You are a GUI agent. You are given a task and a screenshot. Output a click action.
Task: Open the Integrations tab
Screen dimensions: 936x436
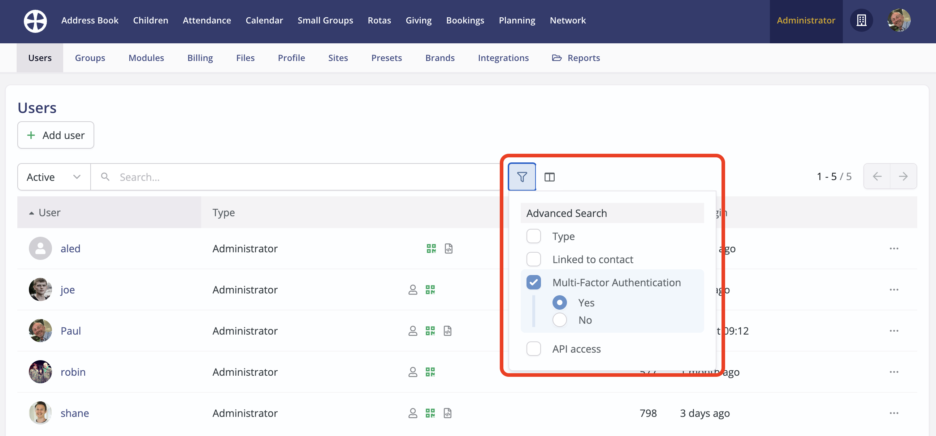(x=503, y=58)
